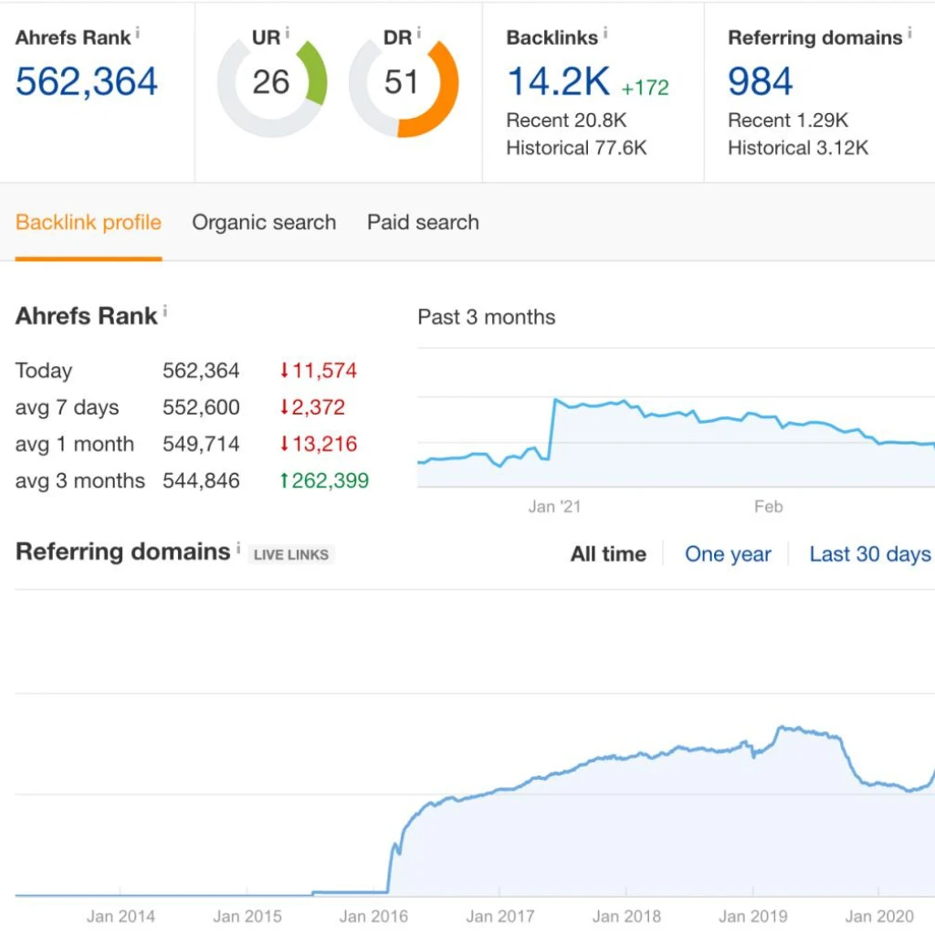Click avg 7 days change 2,372
Image resolution: width=935 pixels, height=935 pixels.
[312, 407]
